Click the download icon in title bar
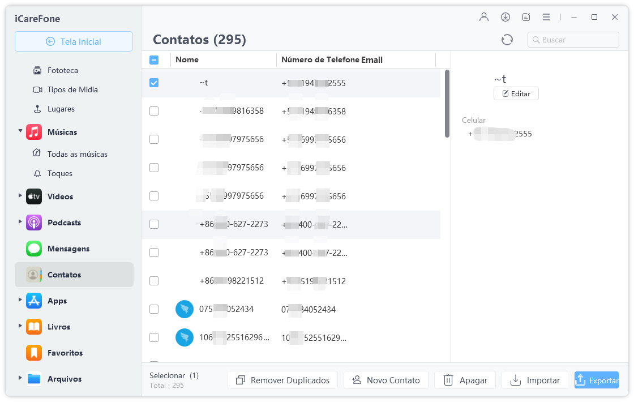 coord(506,17)
